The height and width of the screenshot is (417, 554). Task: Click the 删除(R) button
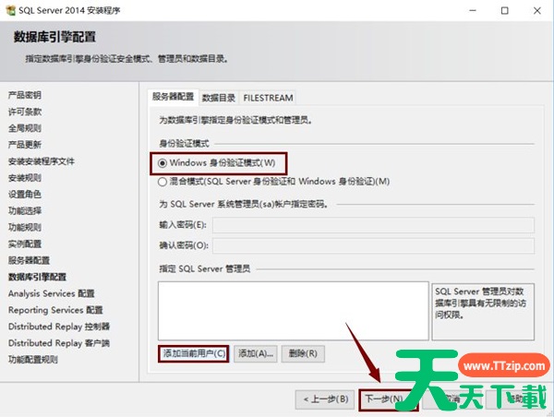303,353
